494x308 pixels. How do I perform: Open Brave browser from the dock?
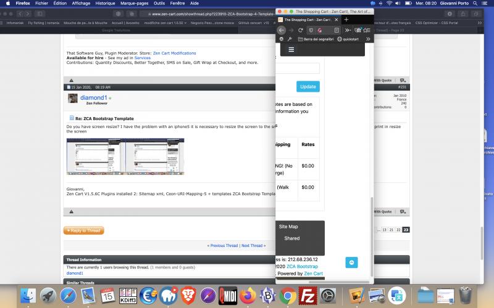(x=188, y=296)
